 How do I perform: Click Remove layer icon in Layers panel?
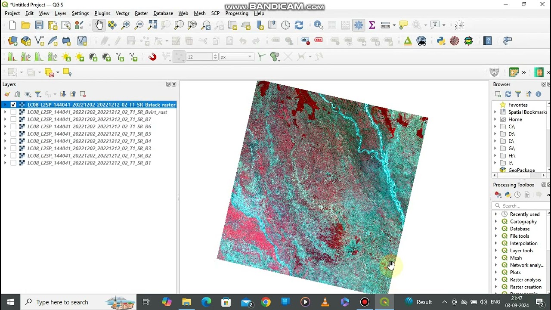point(83,94)
